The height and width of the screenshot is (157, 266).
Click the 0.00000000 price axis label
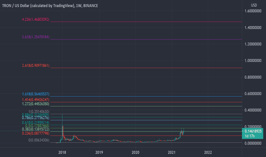point(253,143)
